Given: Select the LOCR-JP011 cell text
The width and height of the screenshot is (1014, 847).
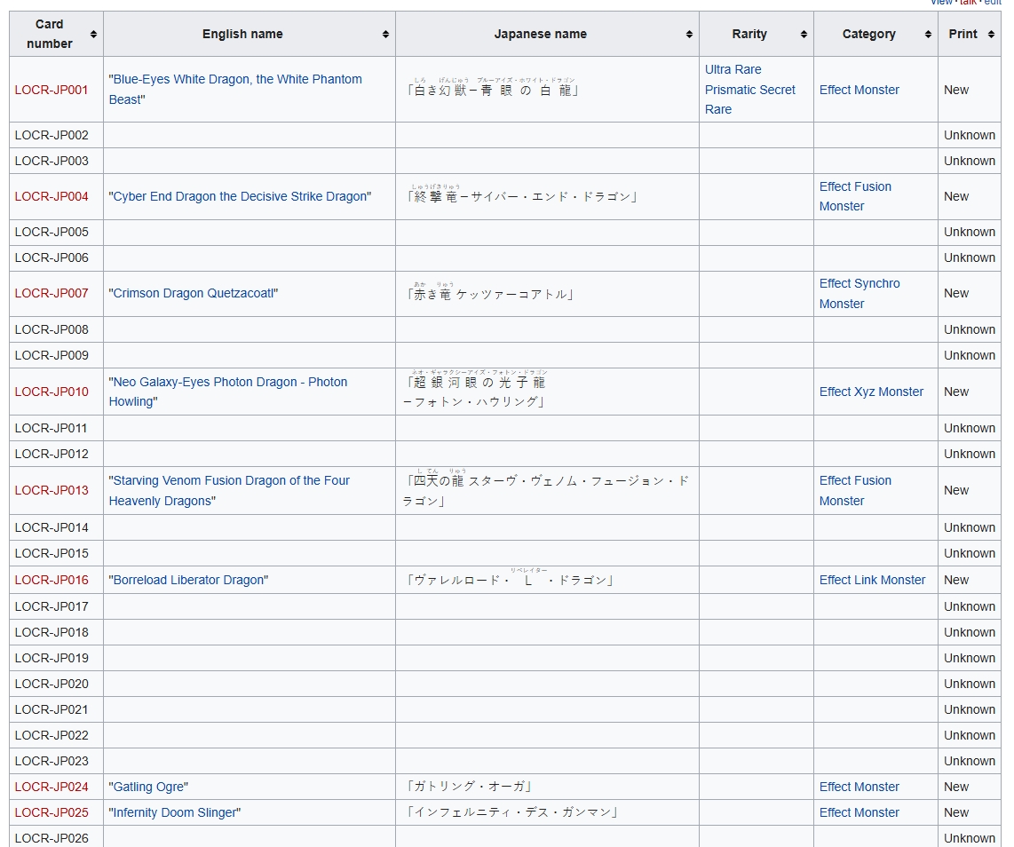Looking at the screenshot, I should (51, 428).
